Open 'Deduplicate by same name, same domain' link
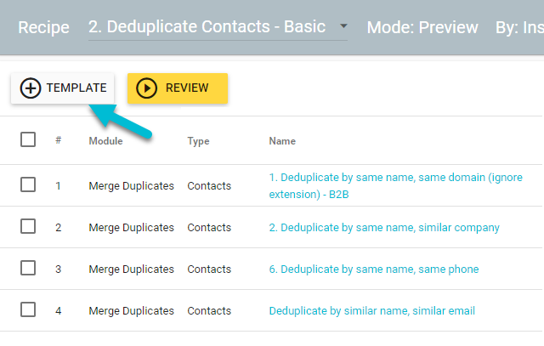Screen dimensions: 544x346 395,185
